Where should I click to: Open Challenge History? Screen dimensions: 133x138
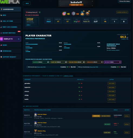32,12
